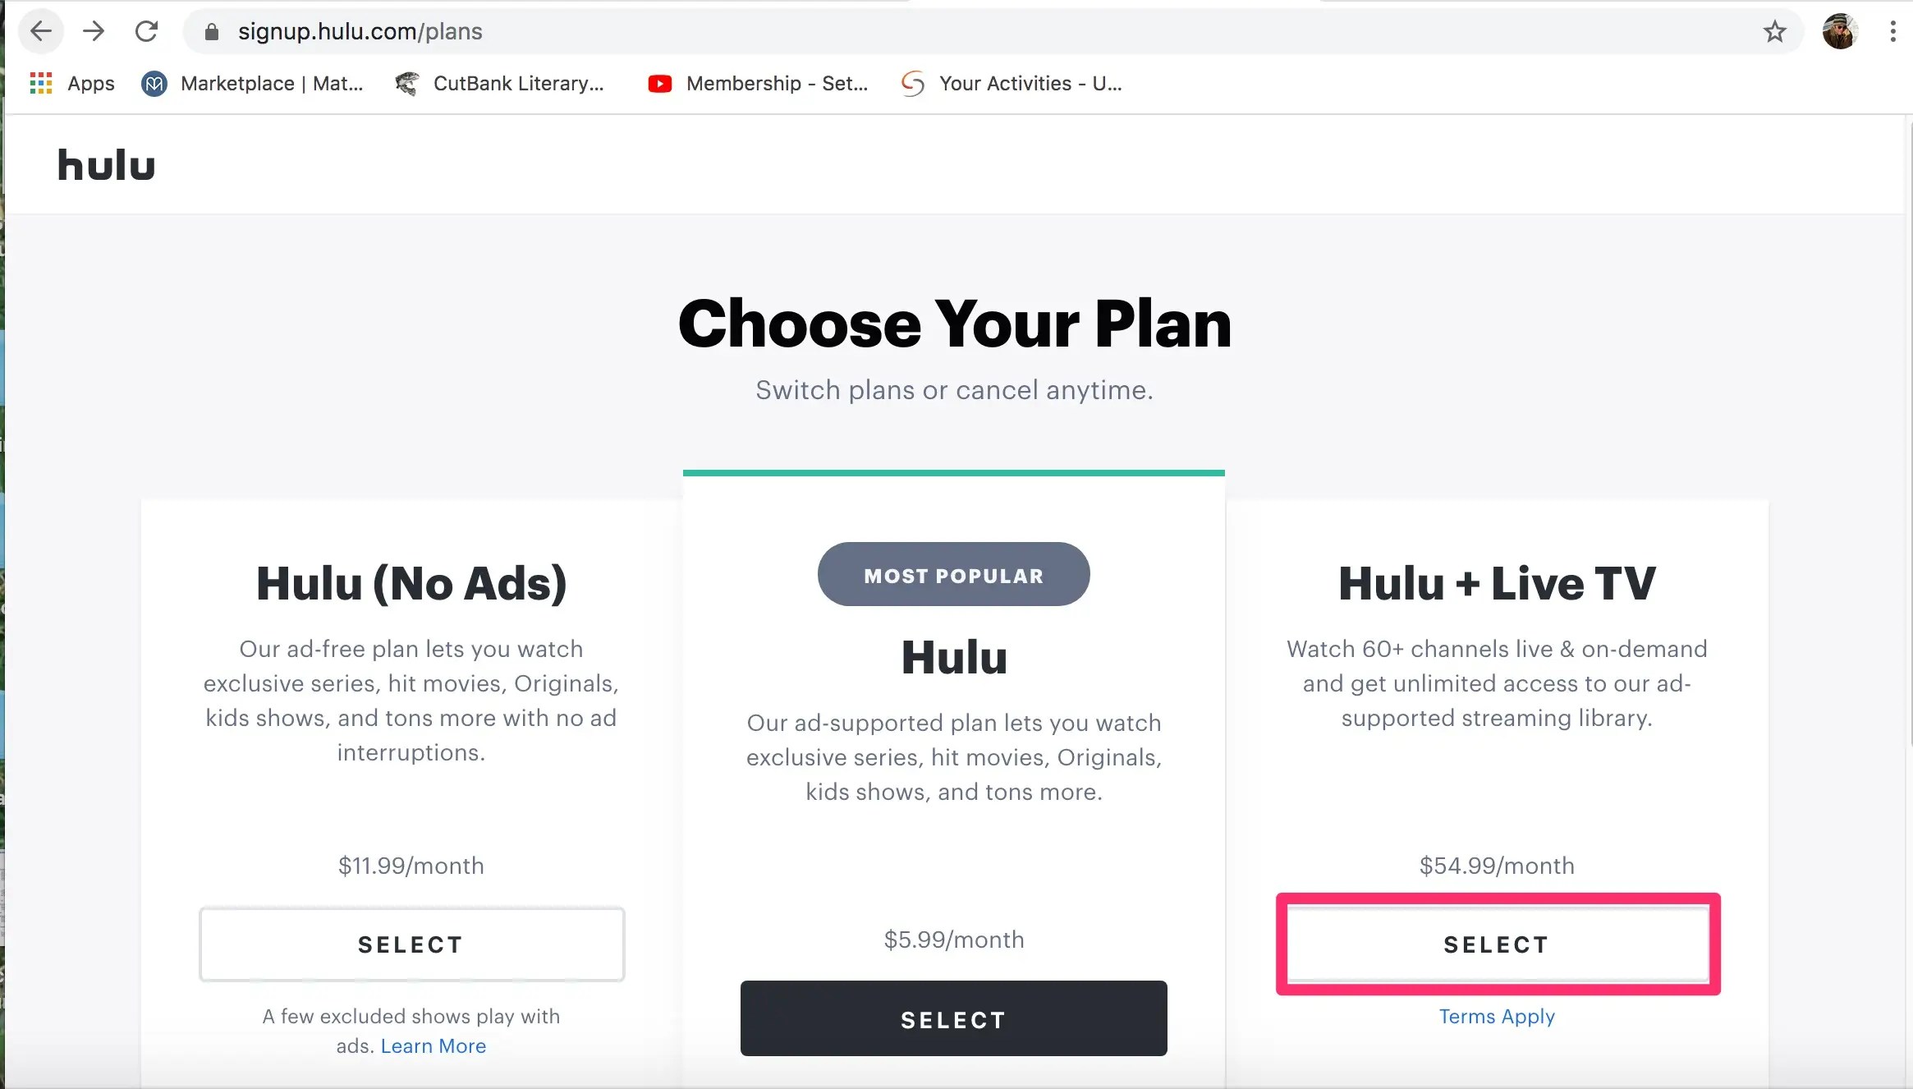Open the Apps grid shortcut

point(72,83)
